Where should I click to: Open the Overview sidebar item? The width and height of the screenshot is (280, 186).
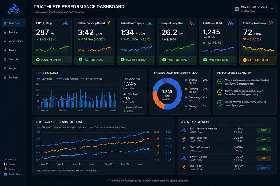[14, 23]
